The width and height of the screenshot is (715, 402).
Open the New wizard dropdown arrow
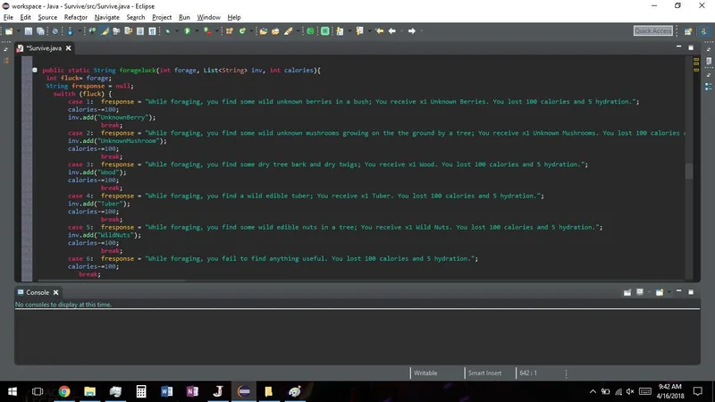18,31
